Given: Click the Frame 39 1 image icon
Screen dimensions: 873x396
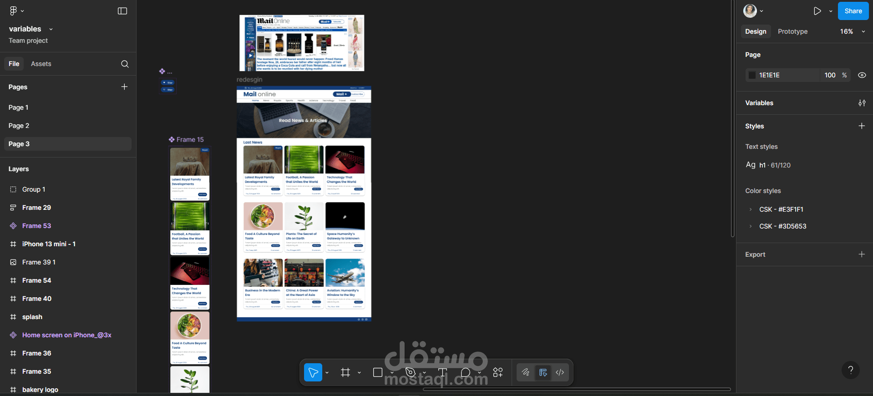Looking at the screenshot, I should 13,262.
